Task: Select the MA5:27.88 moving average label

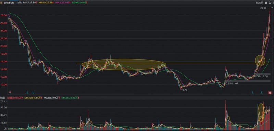Action: 29,3
